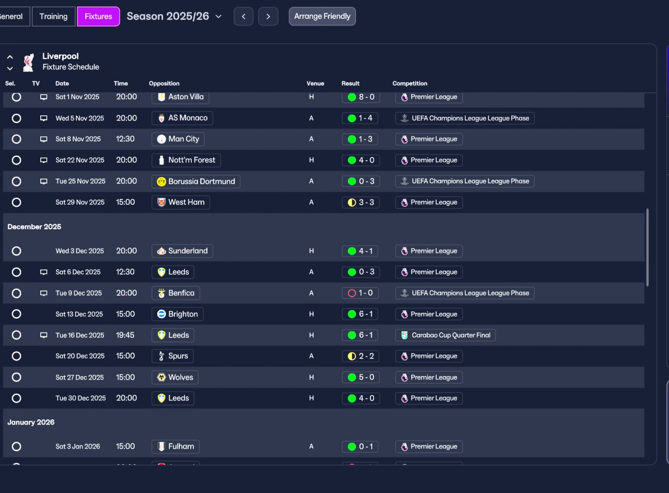
Task: Switch to the Training tab
Action: (53, 16)
